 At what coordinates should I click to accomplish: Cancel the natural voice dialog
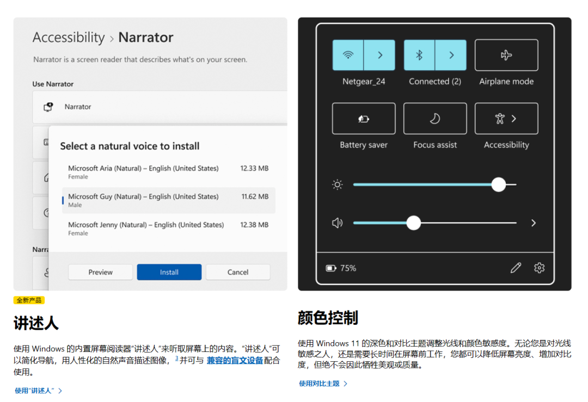tap(238, 272)
